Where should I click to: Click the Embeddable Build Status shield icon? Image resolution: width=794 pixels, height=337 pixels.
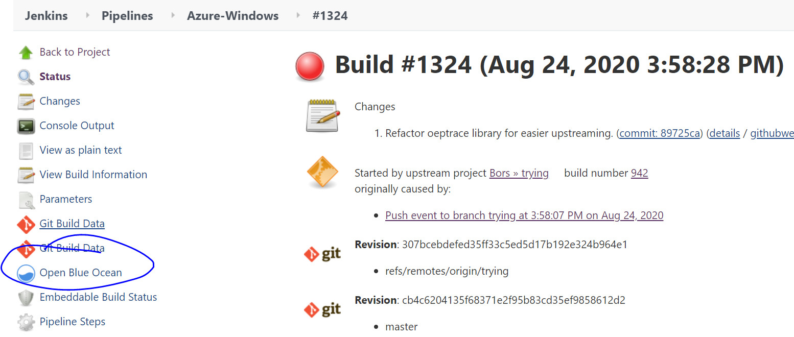coord(26,297)
